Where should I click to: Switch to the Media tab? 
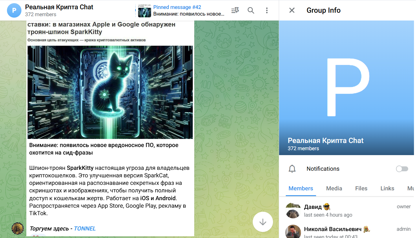click(334, 188)
